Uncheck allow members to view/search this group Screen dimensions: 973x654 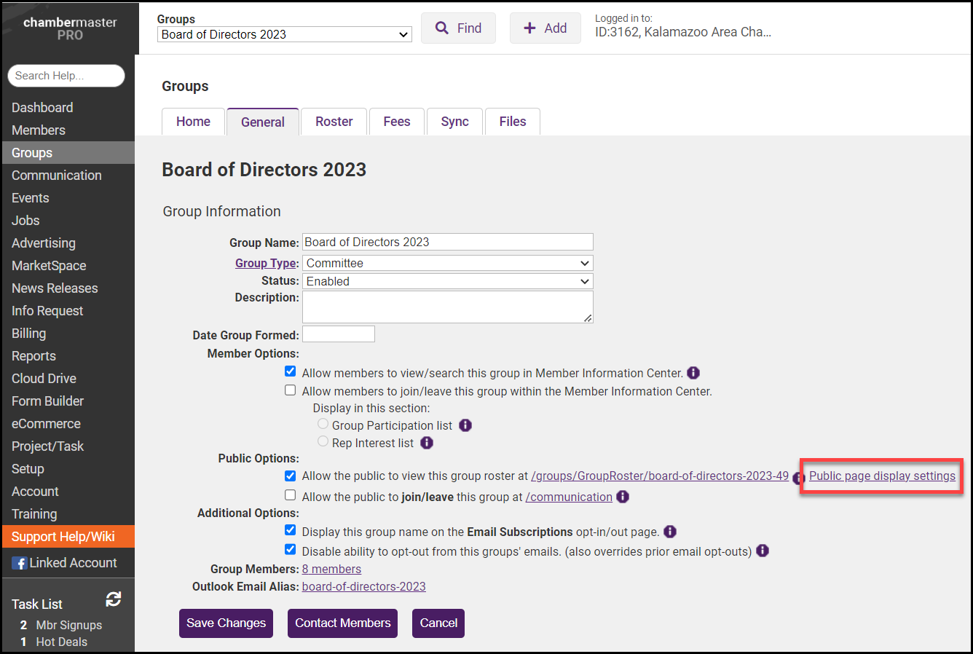291,371
